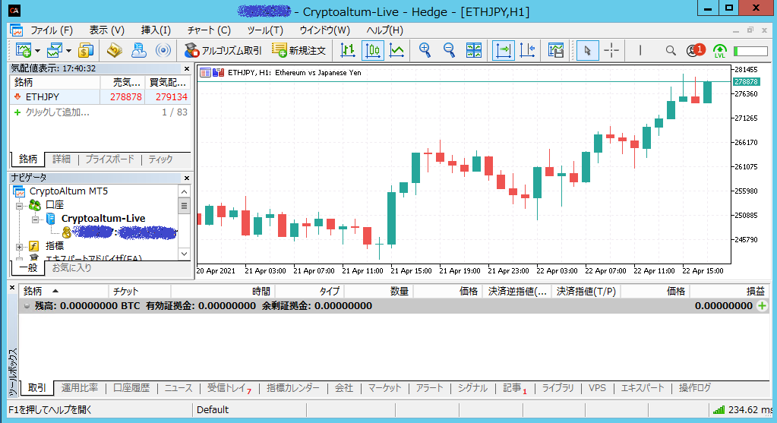777x423 pixels.
Task: Switch to 指標カレンダー tab
Action: pos(293,388)
